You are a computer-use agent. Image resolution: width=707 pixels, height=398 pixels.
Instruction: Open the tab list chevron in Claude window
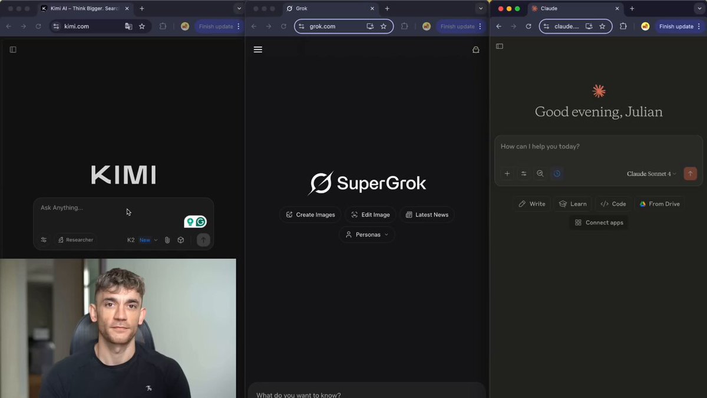click(699, 9)
